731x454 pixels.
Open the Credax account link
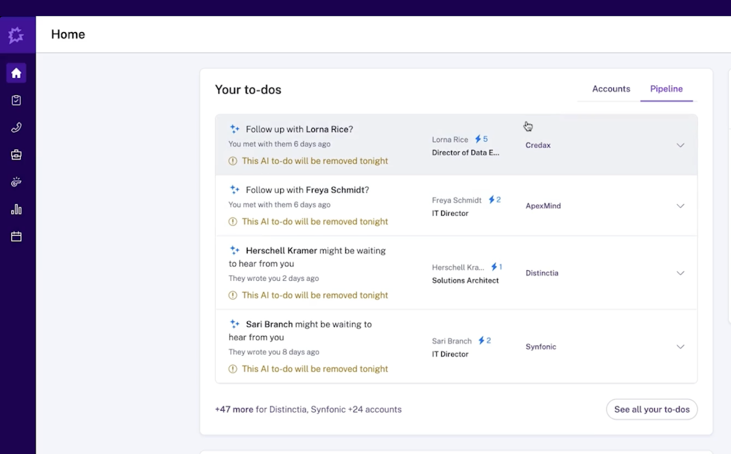click(x=538, y=145)
